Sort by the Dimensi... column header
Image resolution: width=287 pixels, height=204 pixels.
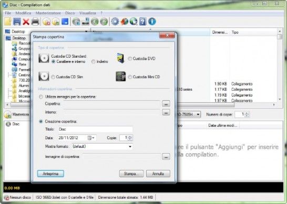[220, 32]
